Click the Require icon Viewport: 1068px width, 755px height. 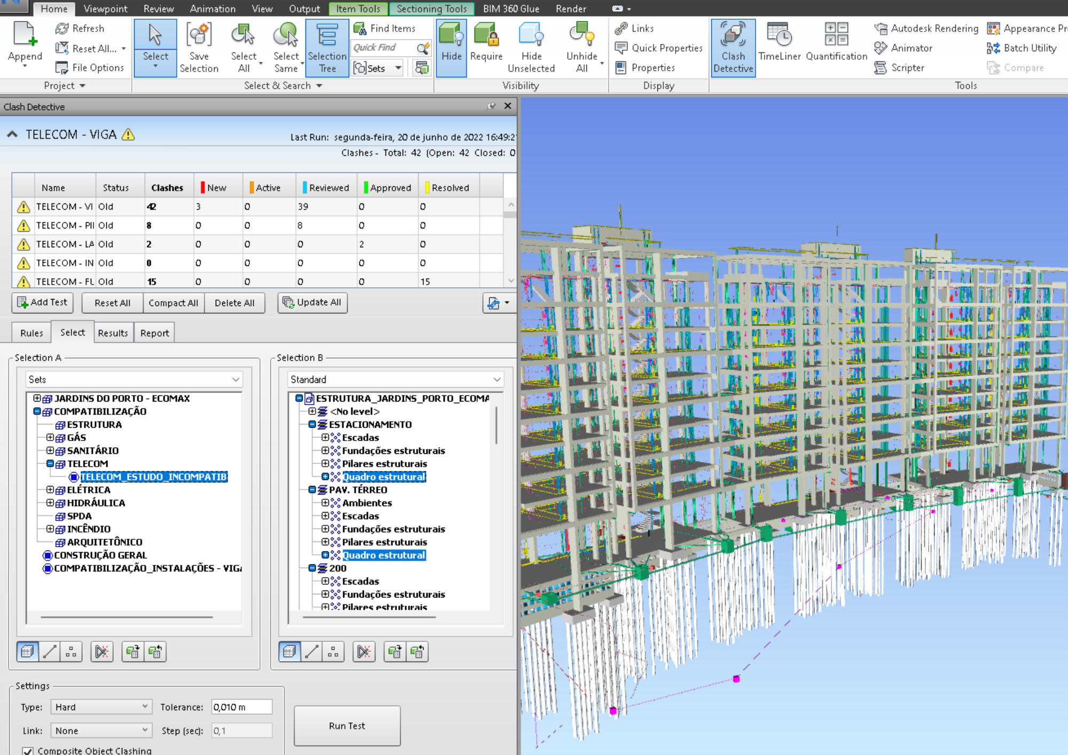(x=486, y=34)
